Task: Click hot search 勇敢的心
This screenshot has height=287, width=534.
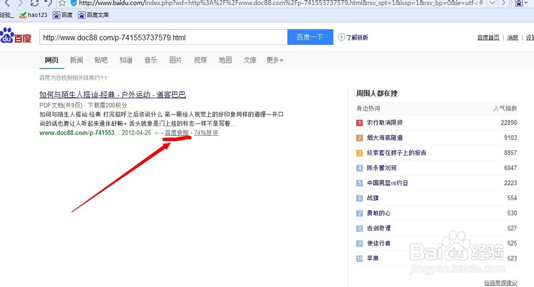Action: (x=379, y=213)
